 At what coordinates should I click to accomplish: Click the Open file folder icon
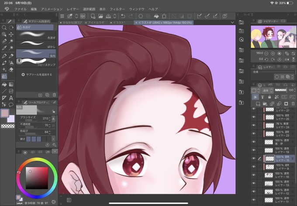coord(100,16)
